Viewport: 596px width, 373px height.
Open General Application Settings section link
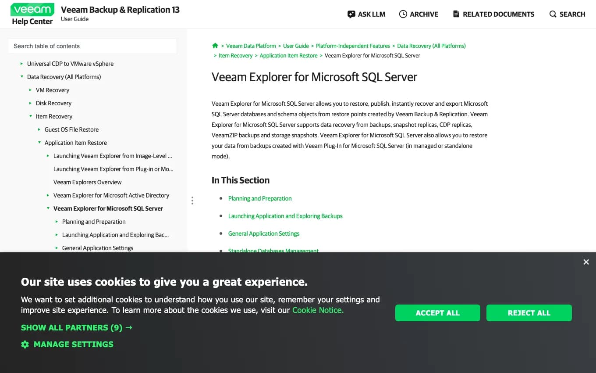point(264,233)
